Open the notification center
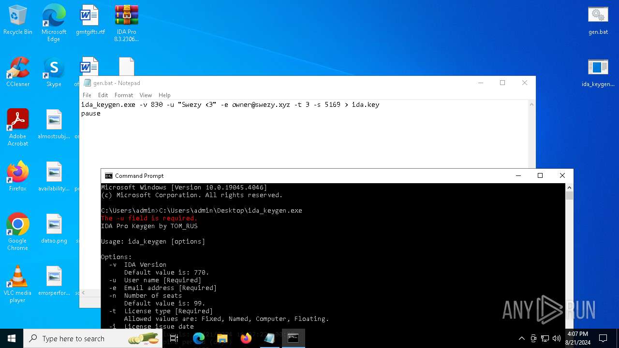 [x=603, y=338]
